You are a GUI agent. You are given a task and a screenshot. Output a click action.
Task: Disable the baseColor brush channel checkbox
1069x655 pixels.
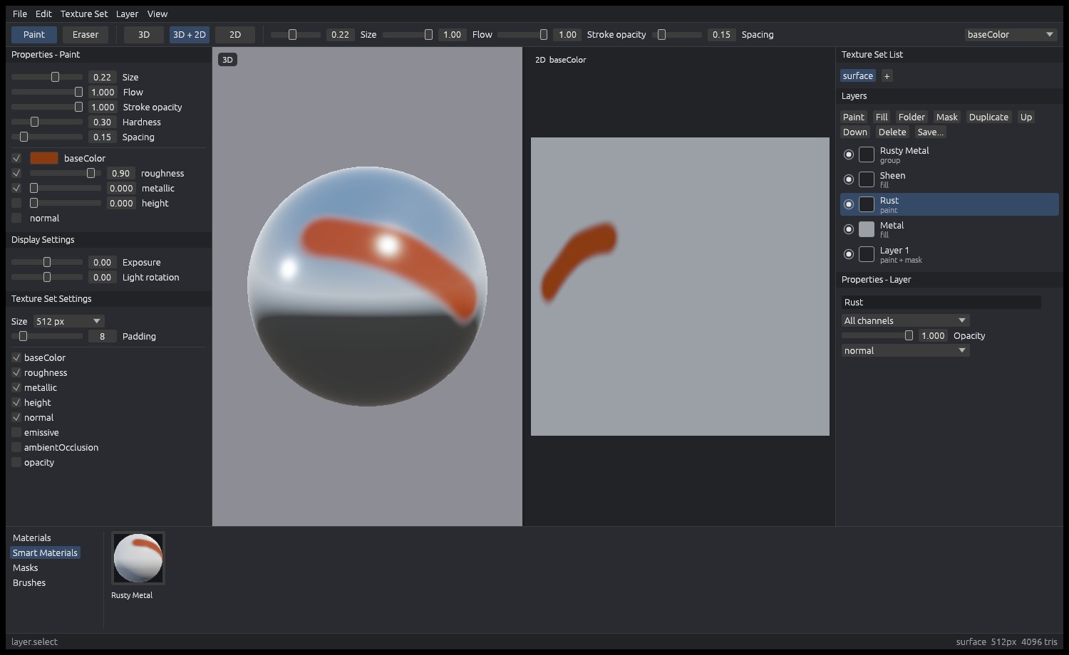pyautogui.click(x=16, y=158)
